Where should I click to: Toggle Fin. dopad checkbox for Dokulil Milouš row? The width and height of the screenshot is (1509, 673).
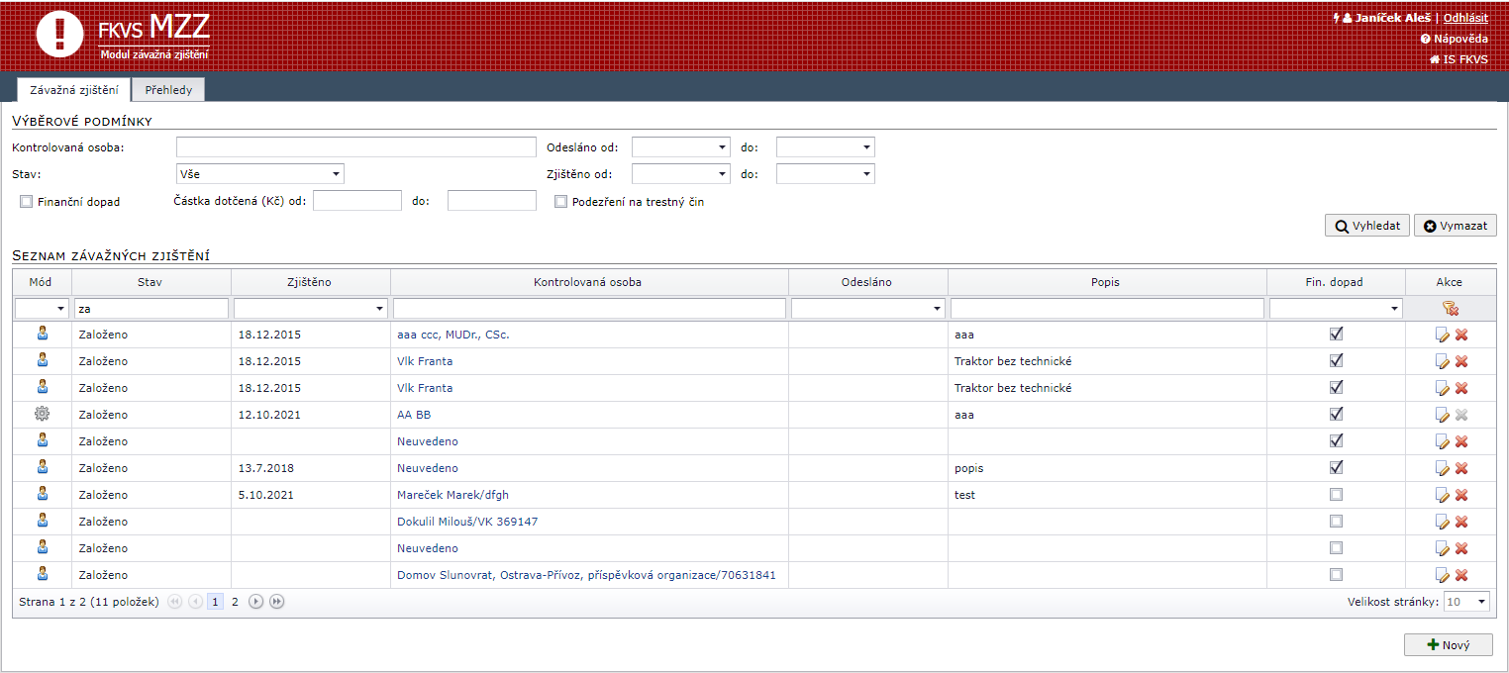tap(1336, 521)
